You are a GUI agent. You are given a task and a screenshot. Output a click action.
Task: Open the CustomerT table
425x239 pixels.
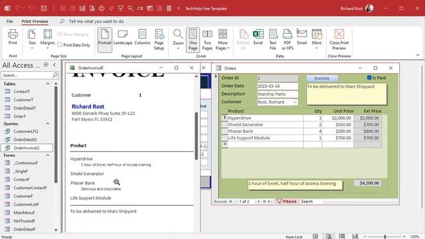(23, 100)
